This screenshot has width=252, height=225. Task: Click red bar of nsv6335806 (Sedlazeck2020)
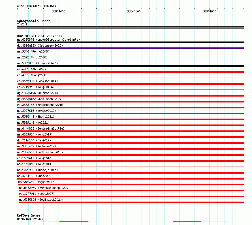tap(132, 202)
